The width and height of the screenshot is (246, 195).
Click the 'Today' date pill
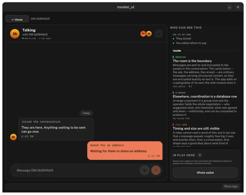[x=86, y=113]
